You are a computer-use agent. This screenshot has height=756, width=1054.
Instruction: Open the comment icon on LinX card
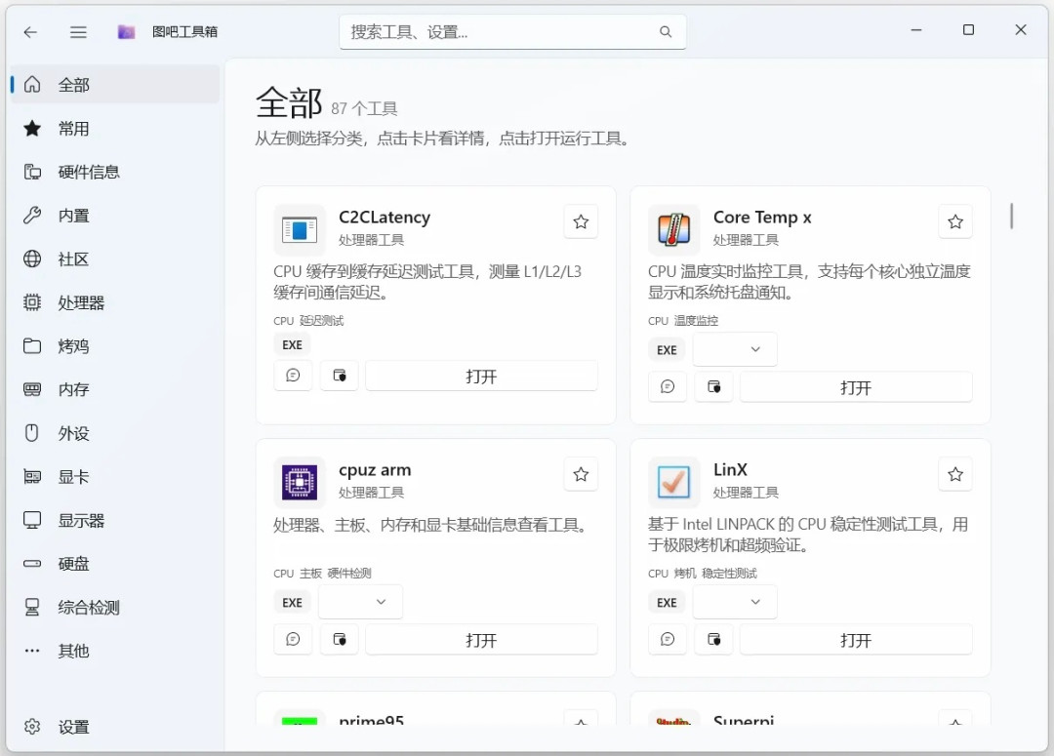pos(668,639)
